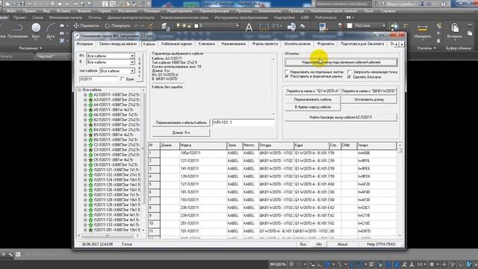Click 'Найти базовую жилу кабеля А2-Л207/1' button
Screen dimensions: 478x269
click(x=341, y=117)
